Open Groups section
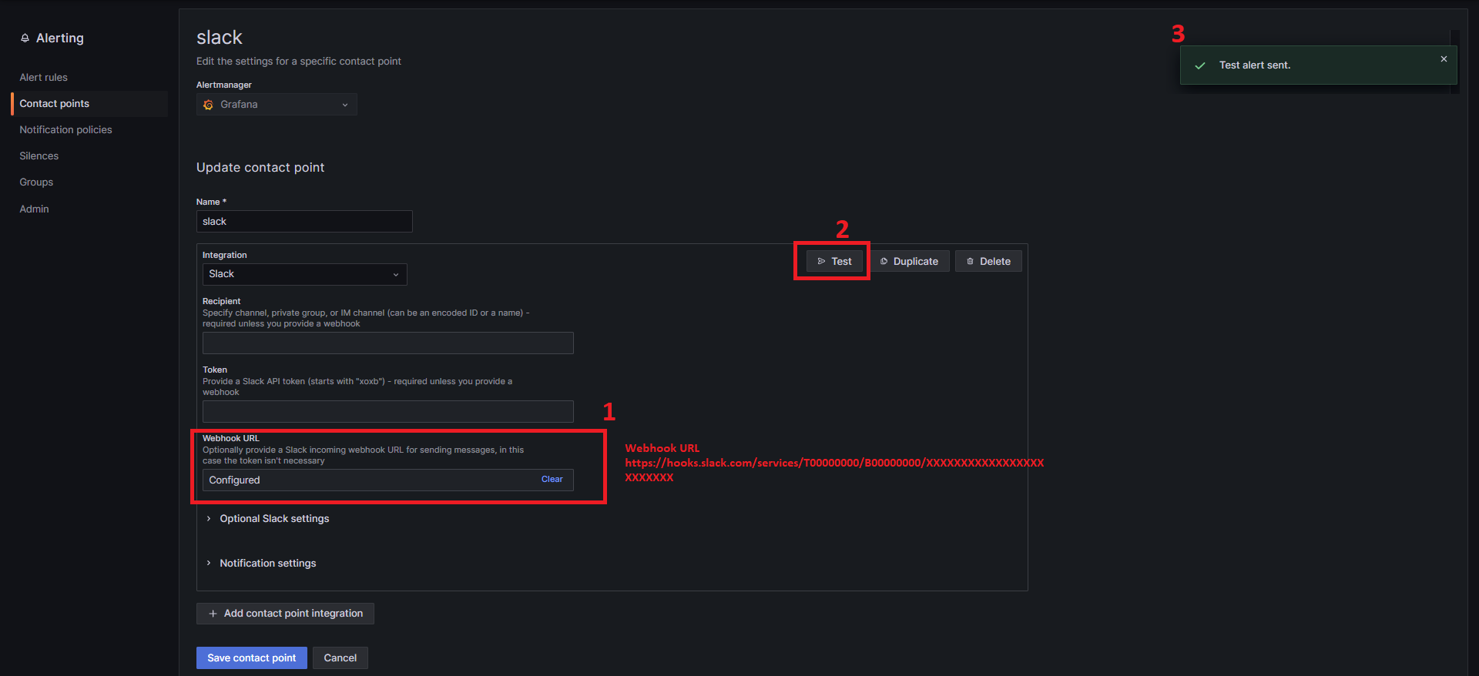The height and width of the screenshot is (676, 1479). pyautogui.click(x=36, y=182)
